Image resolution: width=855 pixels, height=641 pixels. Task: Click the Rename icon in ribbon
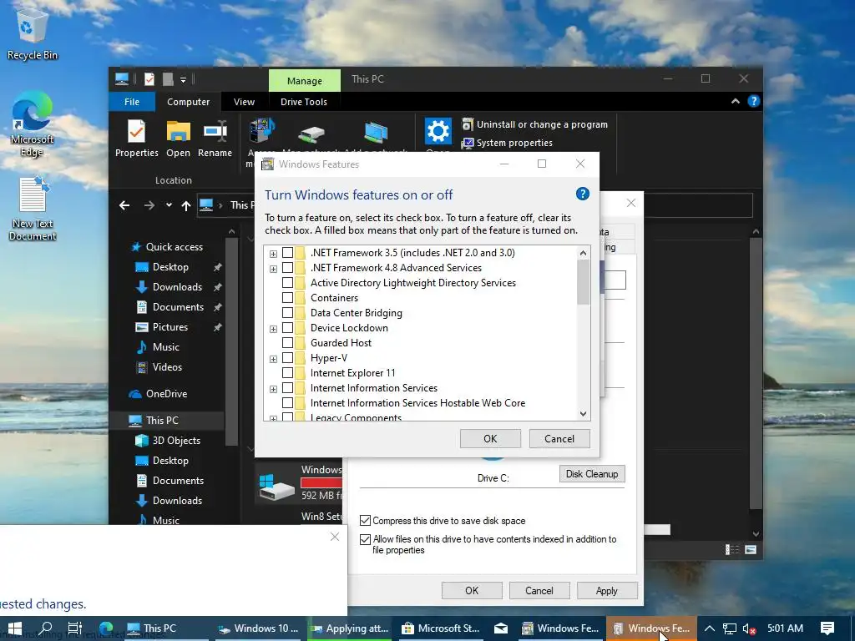point(215,139)
